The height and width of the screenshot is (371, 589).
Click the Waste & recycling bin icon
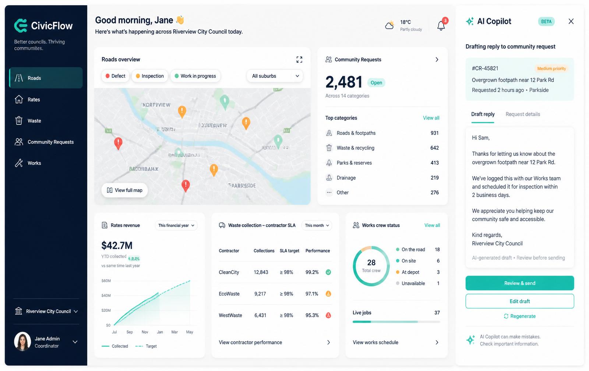(x=329, y=148)
